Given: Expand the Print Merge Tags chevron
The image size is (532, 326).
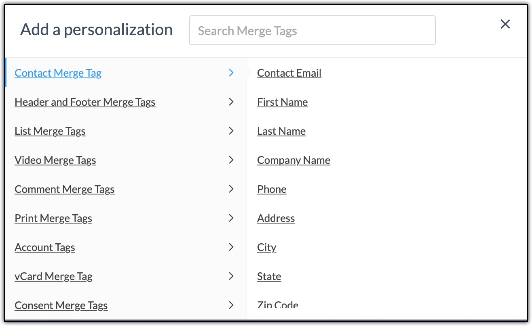Looking at the screenshot, I should pos(231,218).
